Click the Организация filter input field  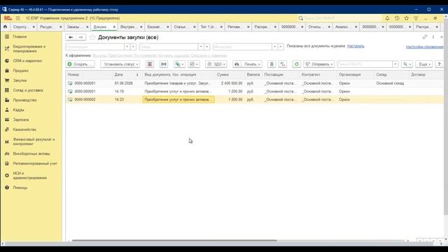click(x=95, y=47)
